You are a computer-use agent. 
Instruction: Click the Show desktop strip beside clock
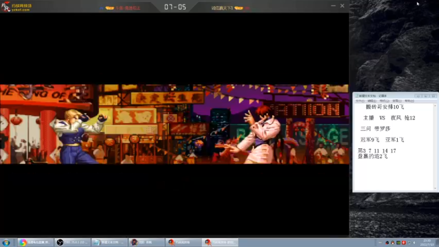(x=437, y=243)
